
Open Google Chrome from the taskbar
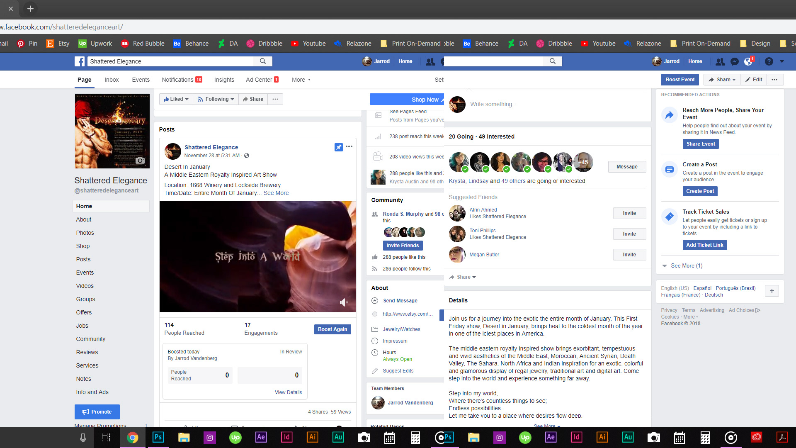point(133,437)
